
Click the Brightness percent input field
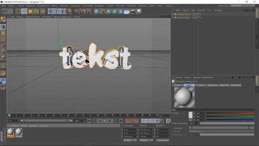click(x=194, y=123)
